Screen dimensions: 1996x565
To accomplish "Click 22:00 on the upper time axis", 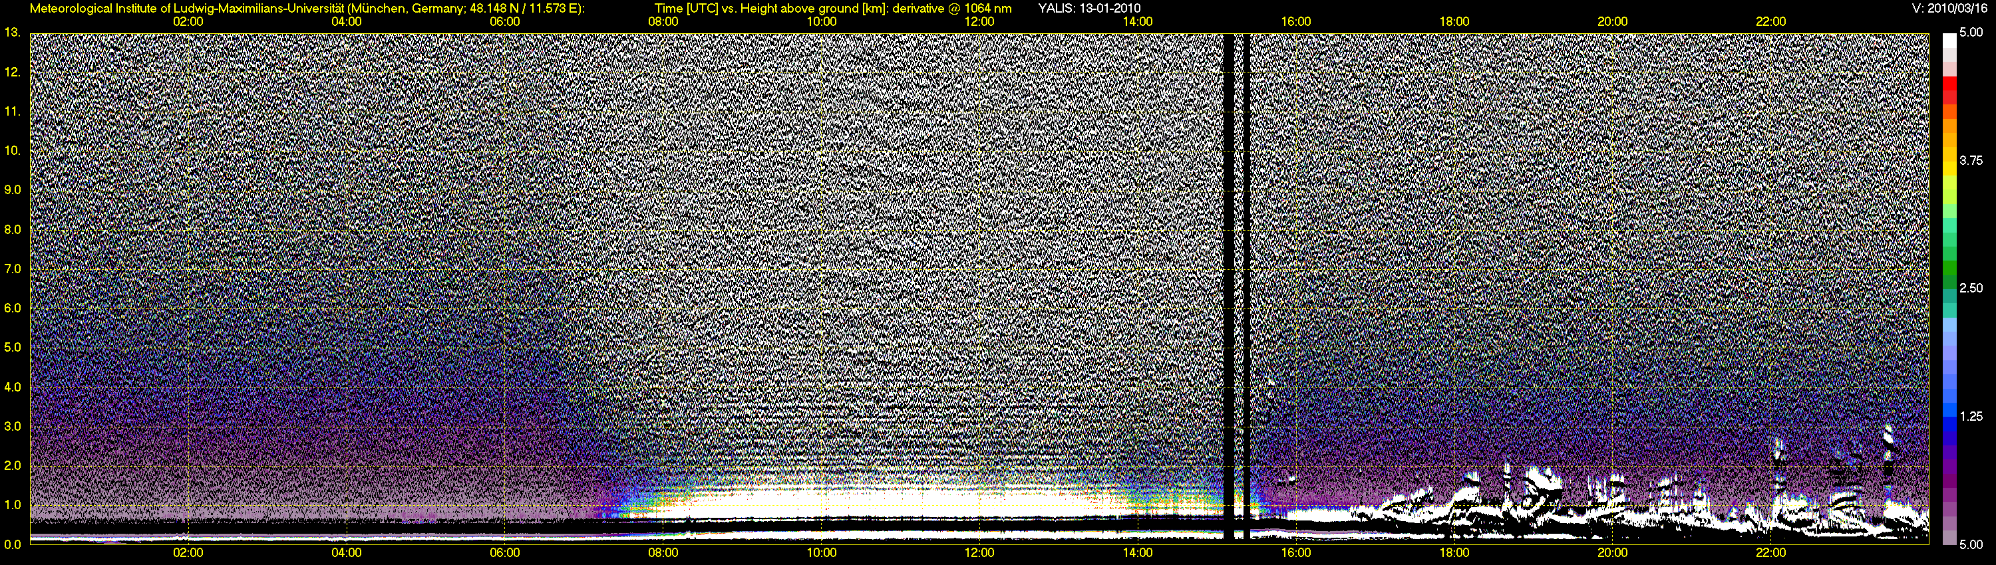I will pyautogui.click(x=1770, y=22).
